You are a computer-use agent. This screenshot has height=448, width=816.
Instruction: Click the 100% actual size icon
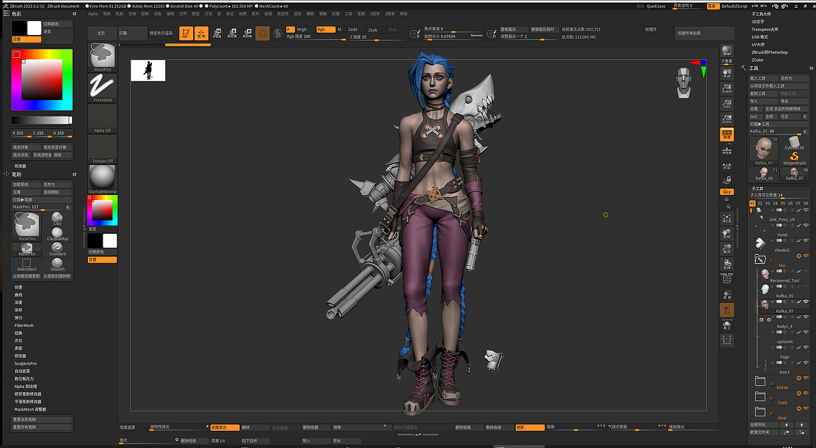(727, 103)
